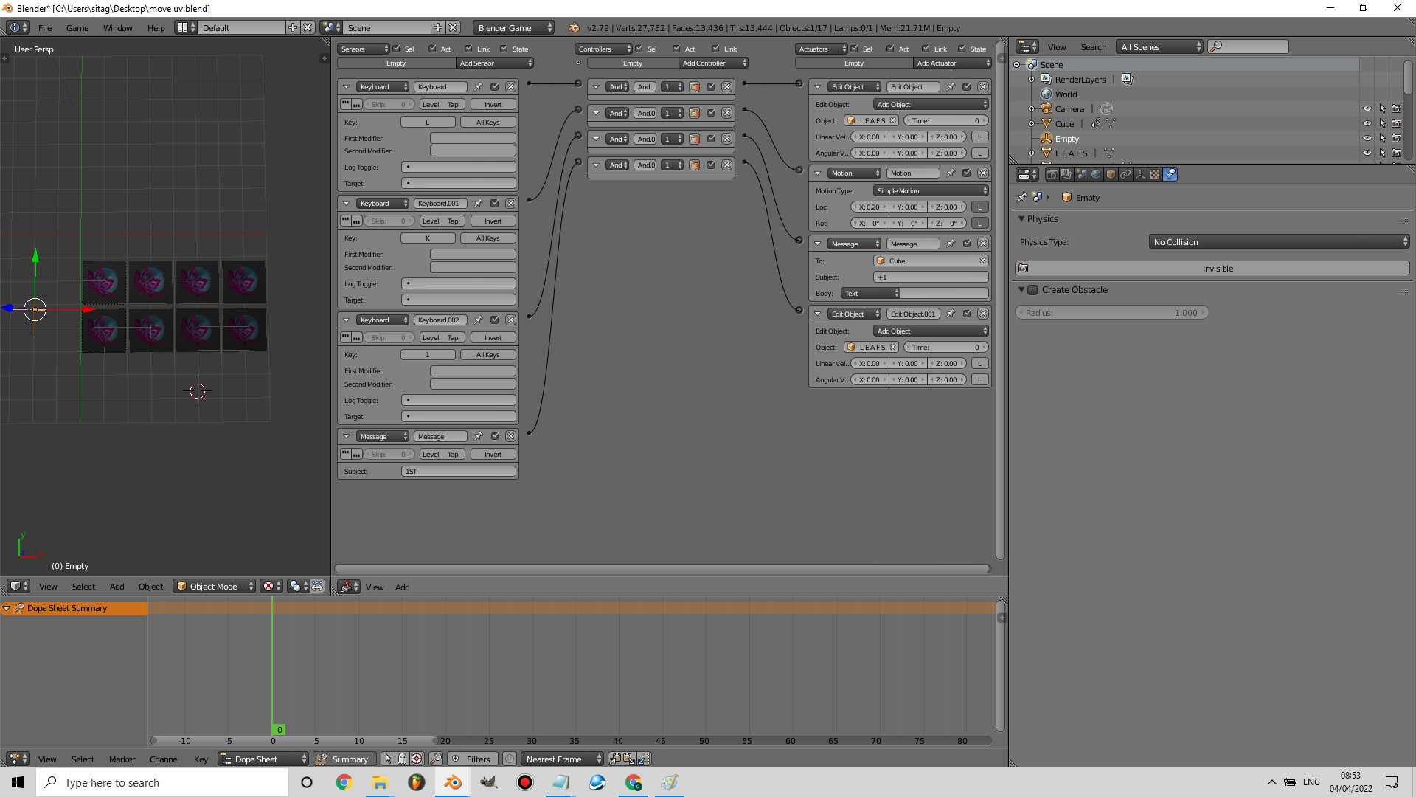The height and width of the screenshot is (797, 1416).
Task: Enable the Create Obstacle checkbox
Action: 1033,290
